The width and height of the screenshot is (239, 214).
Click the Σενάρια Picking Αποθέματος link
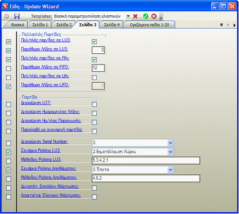[x=49, y=168]
